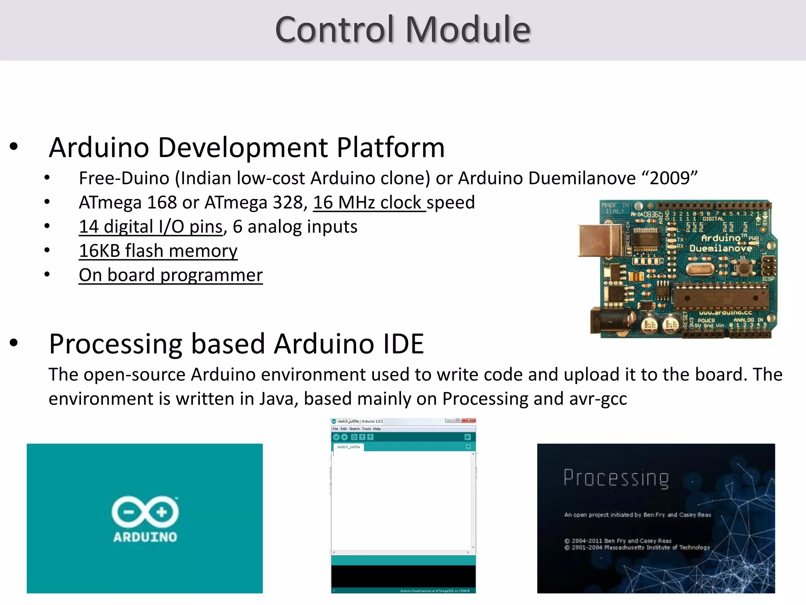
Task: Click the Arduino Duemilanove board photo
Action: (x=678, y=269)
